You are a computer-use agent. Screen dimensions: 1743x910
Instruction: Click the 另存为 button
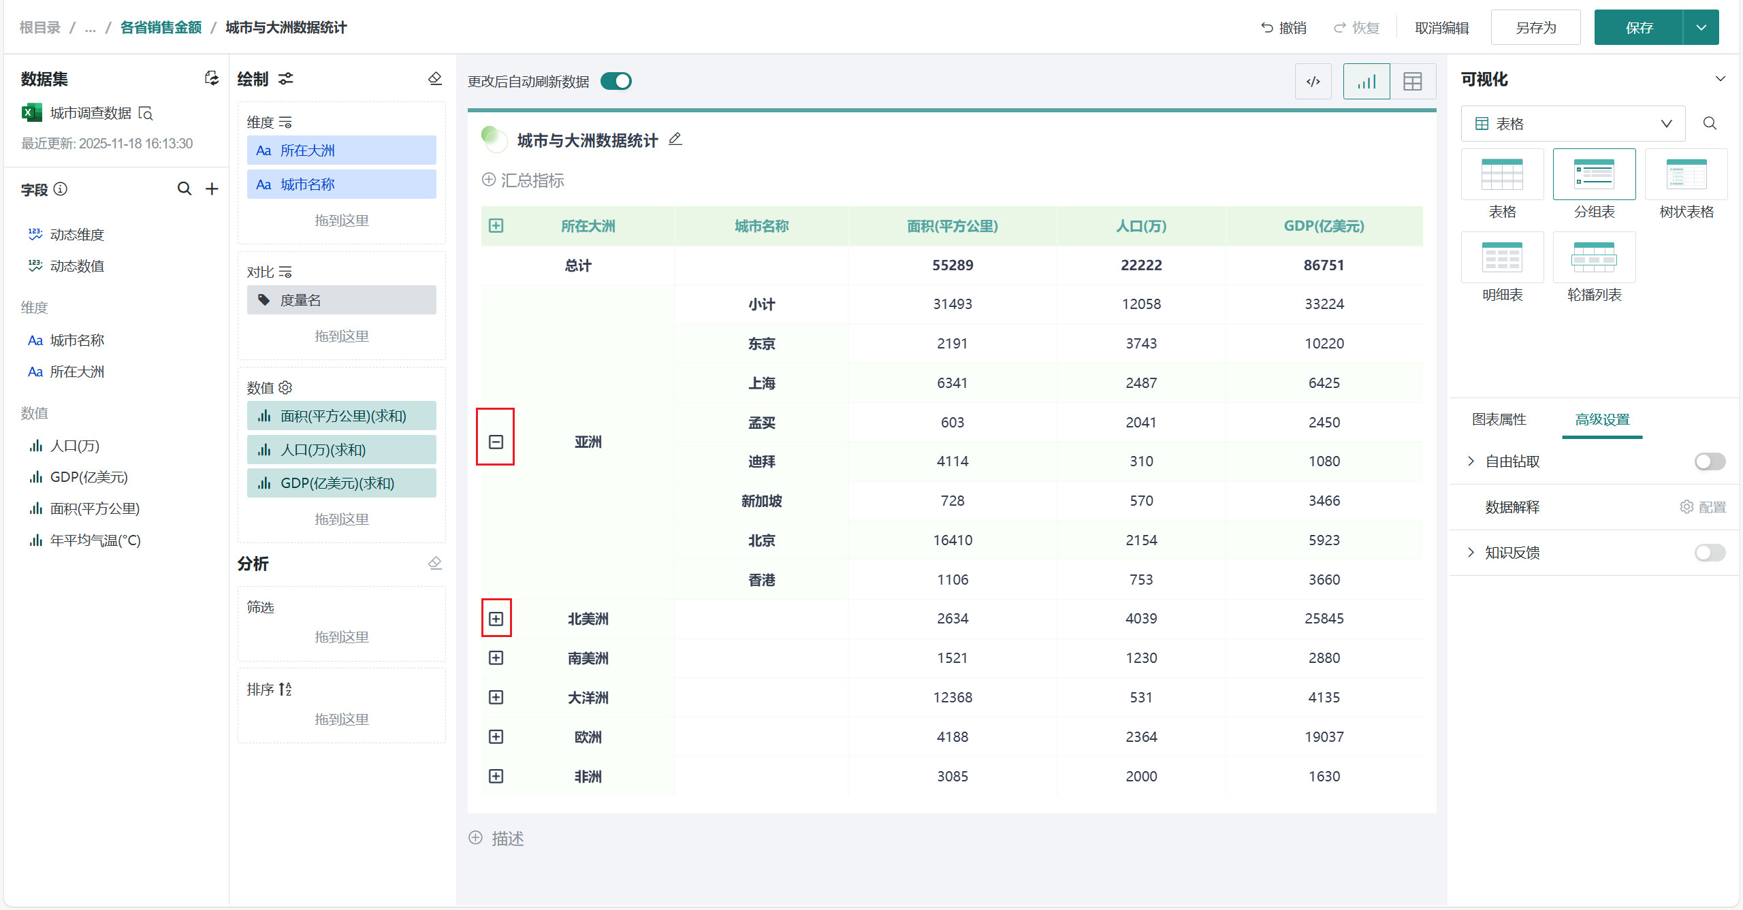pos(1535,28)
